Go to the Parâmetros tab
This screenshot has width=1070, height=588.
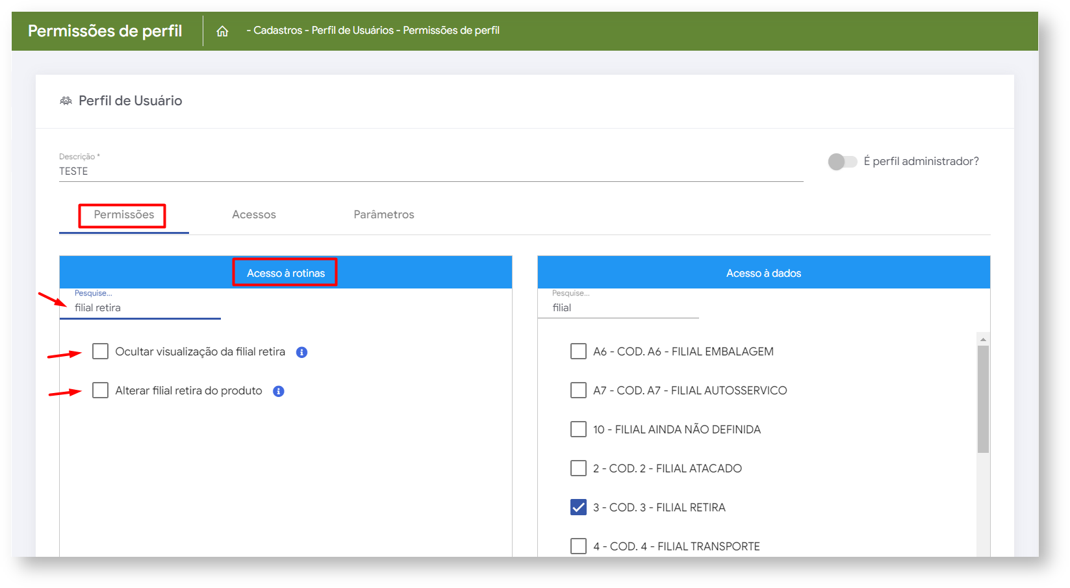coord(383,215)
